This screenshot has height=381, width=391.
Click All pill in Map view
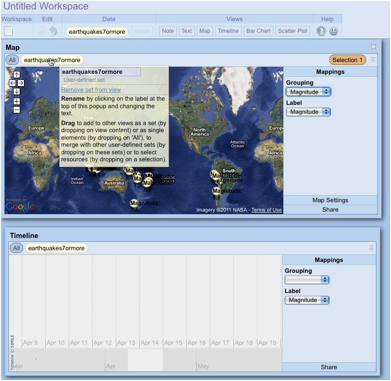click(12, 60)
